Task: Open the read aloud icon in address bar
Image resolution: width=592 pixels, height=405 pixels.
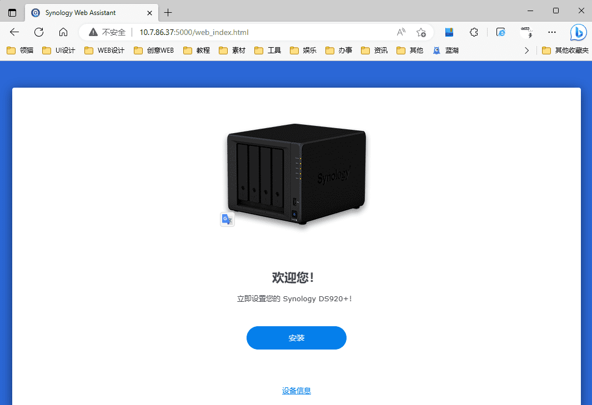Action: coord(401,32)
